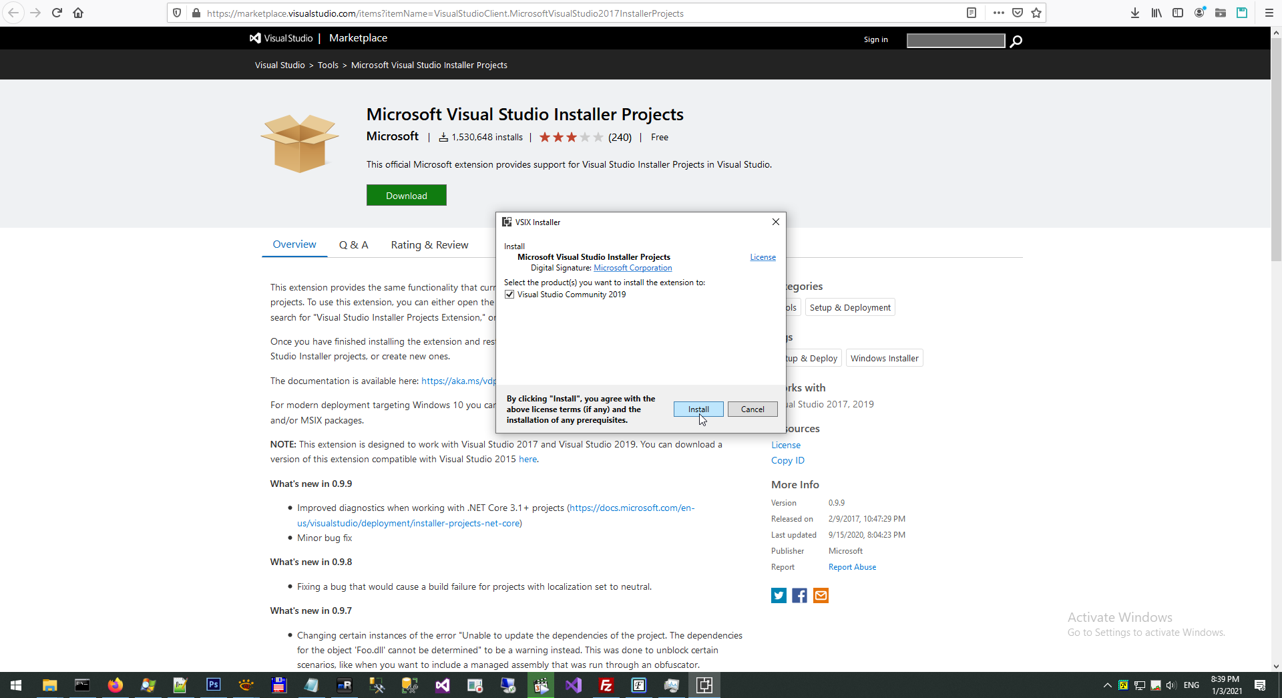Click the Microsoft publisher name
This screenshot has height=698, width=1282.
pyautogui.click(x=393, y=136)
